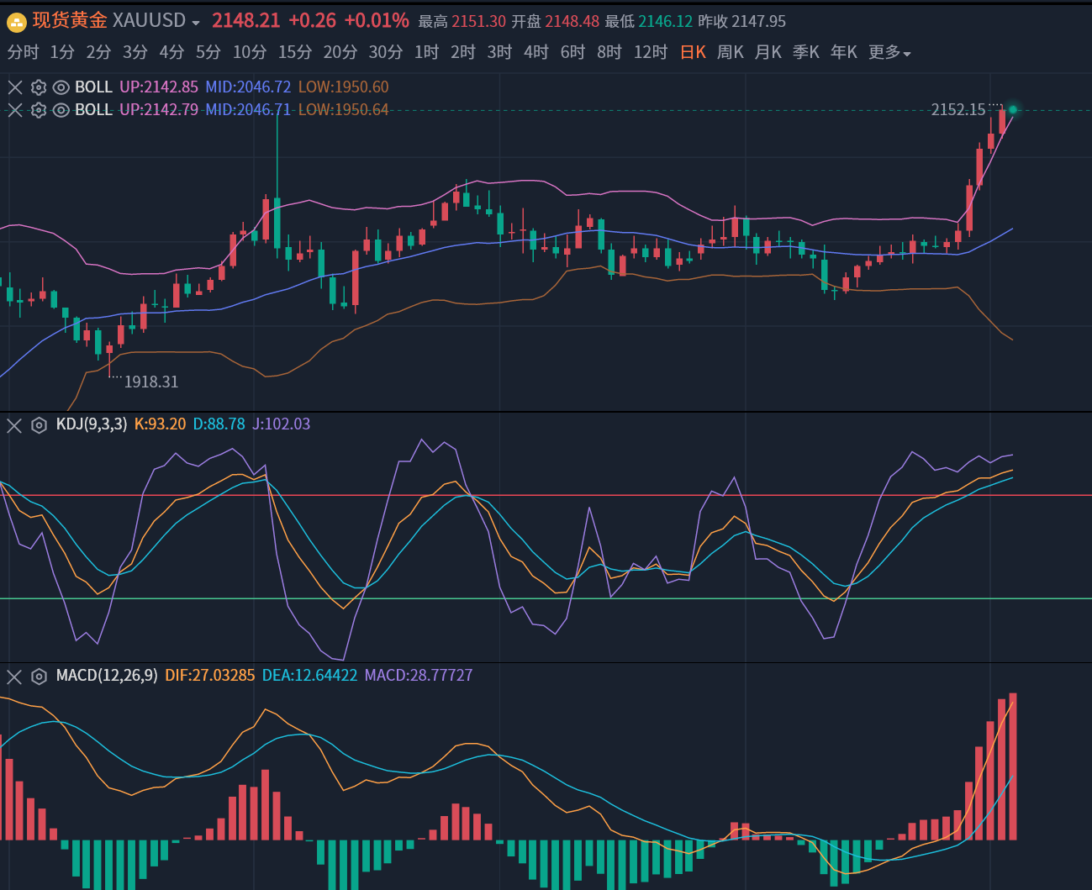Screen dimensions: 1092x890
Task: Choose the 4分 chart interval
Action: (x=171, y=53)
